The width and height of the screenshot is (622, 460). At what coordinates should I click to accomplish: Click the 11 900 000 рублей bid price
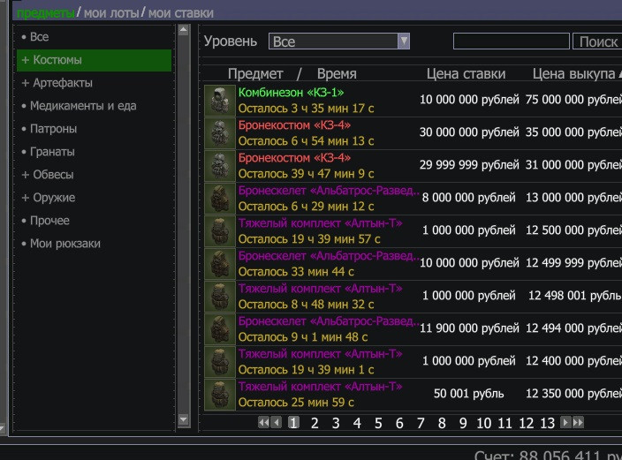(469, 328)
